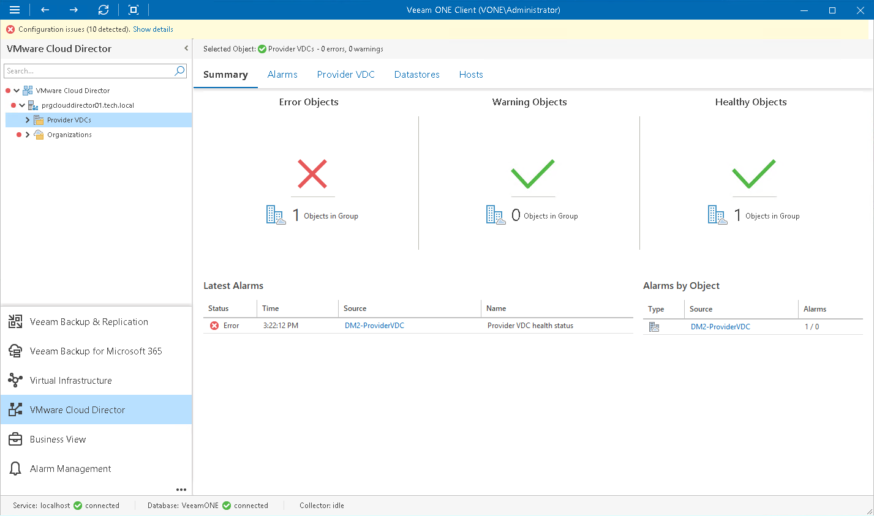Click the DM2-ProviderVDC type icon in Alarms by Object
The width and height of the screenshot is (874, 516).
click(654, 327)
